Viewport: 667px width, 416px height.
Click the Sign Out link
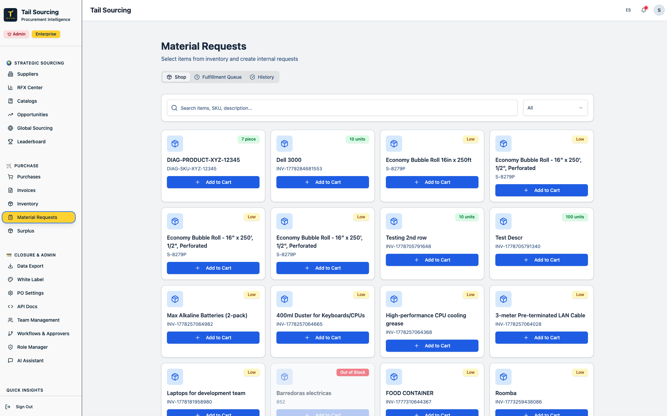(x=20, y=407)
